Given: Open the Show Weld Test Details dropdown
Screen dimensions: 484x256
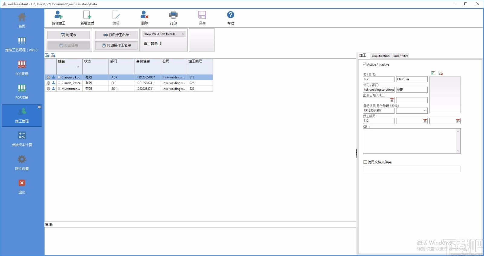Looking at the screenshot, I should pos(164,34).
